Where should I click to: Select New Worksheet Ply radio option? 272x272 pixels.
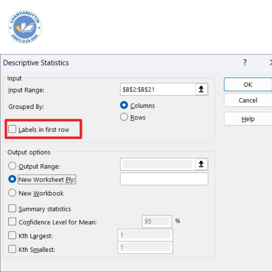click(x=12, y=179)
